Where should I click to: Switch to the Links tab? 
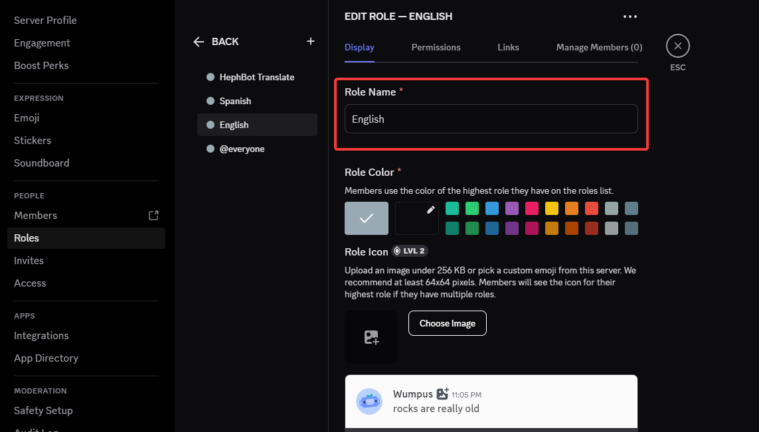point(508,47)
